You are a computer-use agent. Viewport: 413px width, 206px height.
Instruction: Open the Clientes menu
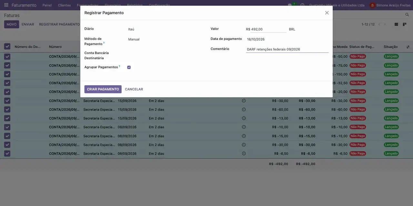click(x=64, y=5)
